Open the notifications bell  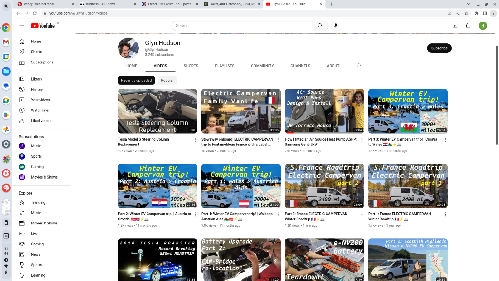point(468,26)
